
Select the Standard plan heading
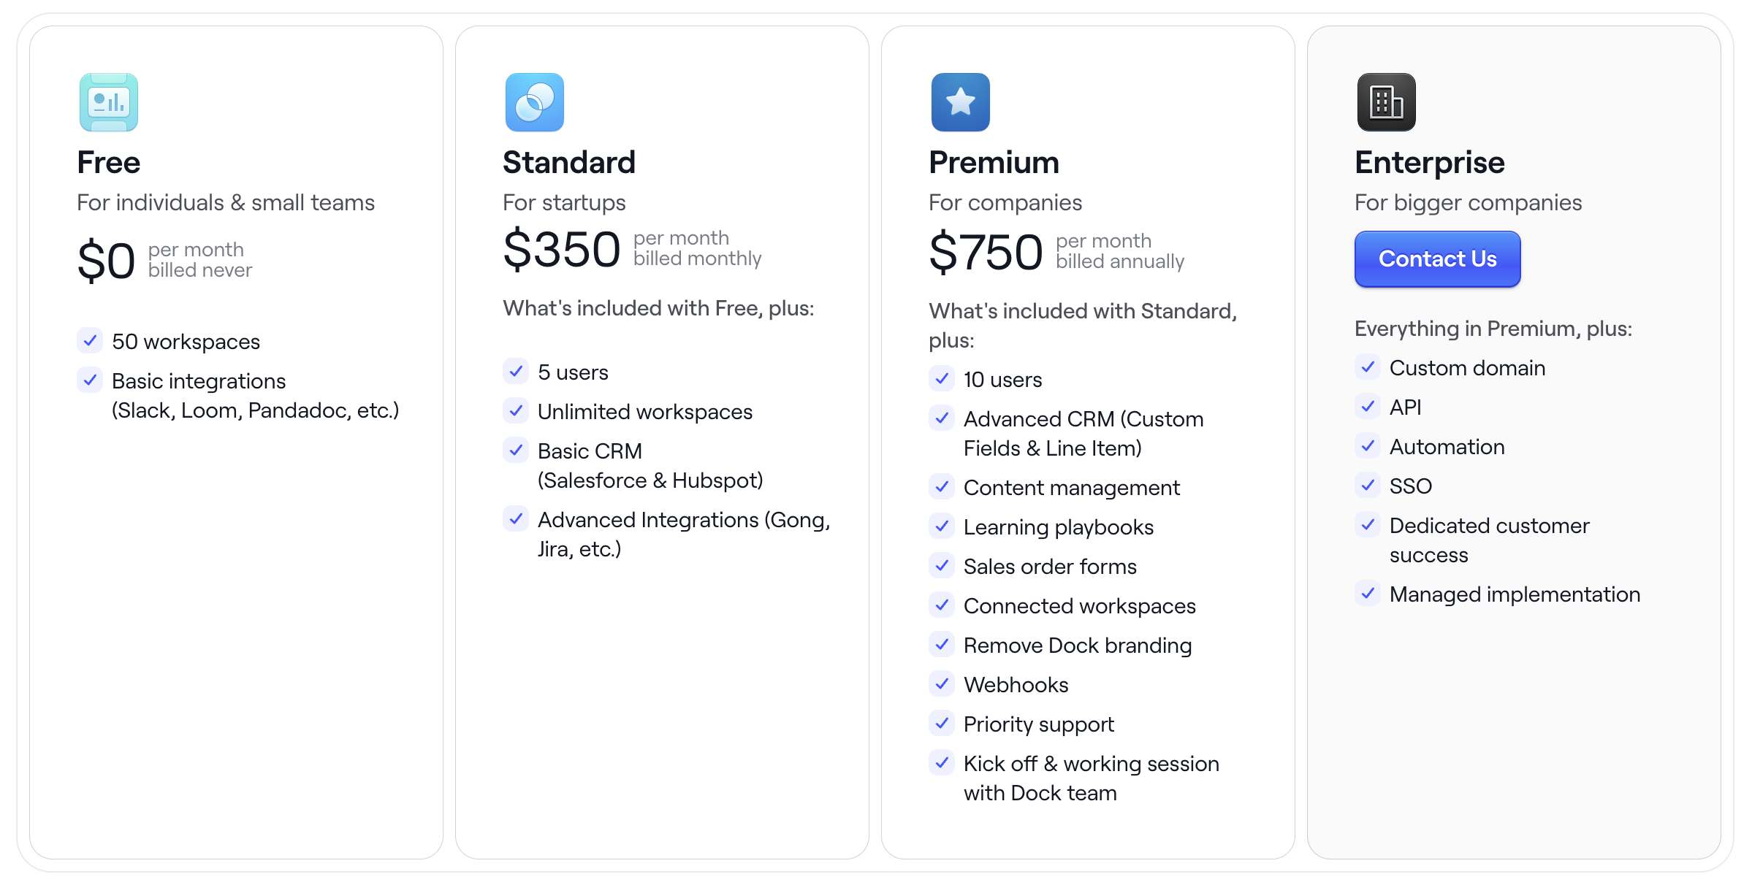click(x=569, y=163)
